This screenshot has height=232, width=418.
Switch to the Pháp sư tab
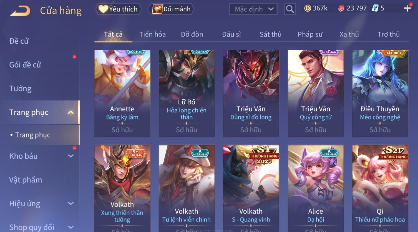coord(310,34)
